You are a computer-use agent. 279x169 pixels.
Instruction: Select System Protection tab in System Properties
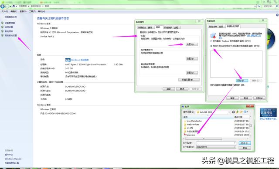168,27
